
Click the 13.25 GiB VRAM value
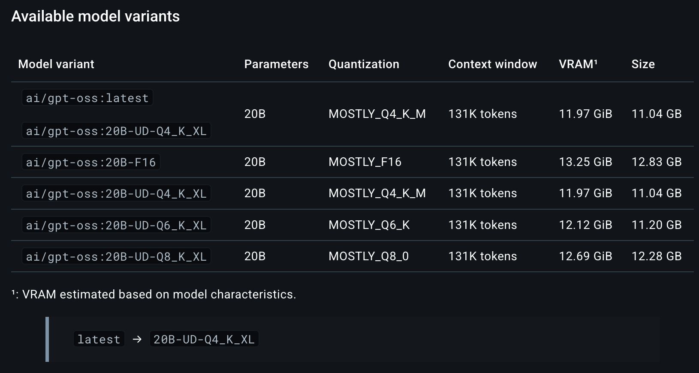[585, 162]
